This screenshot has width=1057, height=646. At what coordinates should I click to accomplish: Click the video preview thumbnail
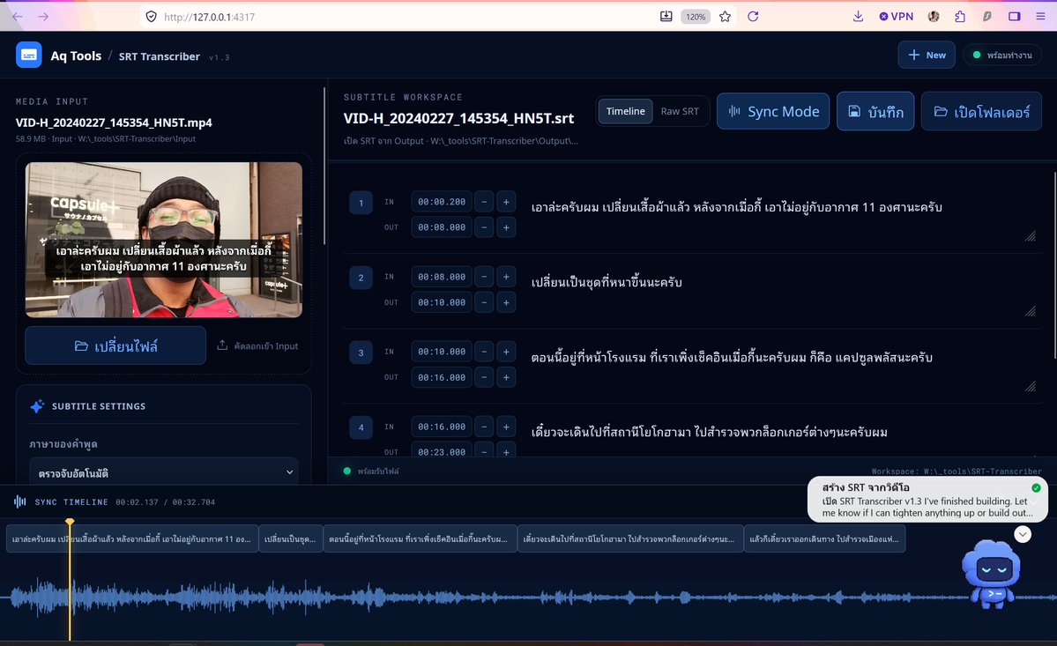164,240
